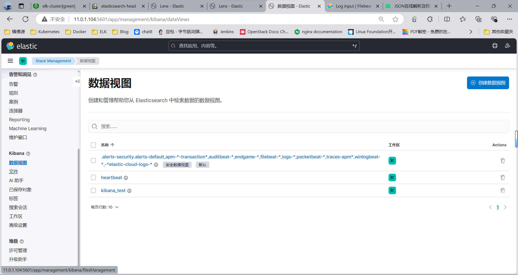Open browser favorites list icon
Screen dimensions: 518x275
463,19
